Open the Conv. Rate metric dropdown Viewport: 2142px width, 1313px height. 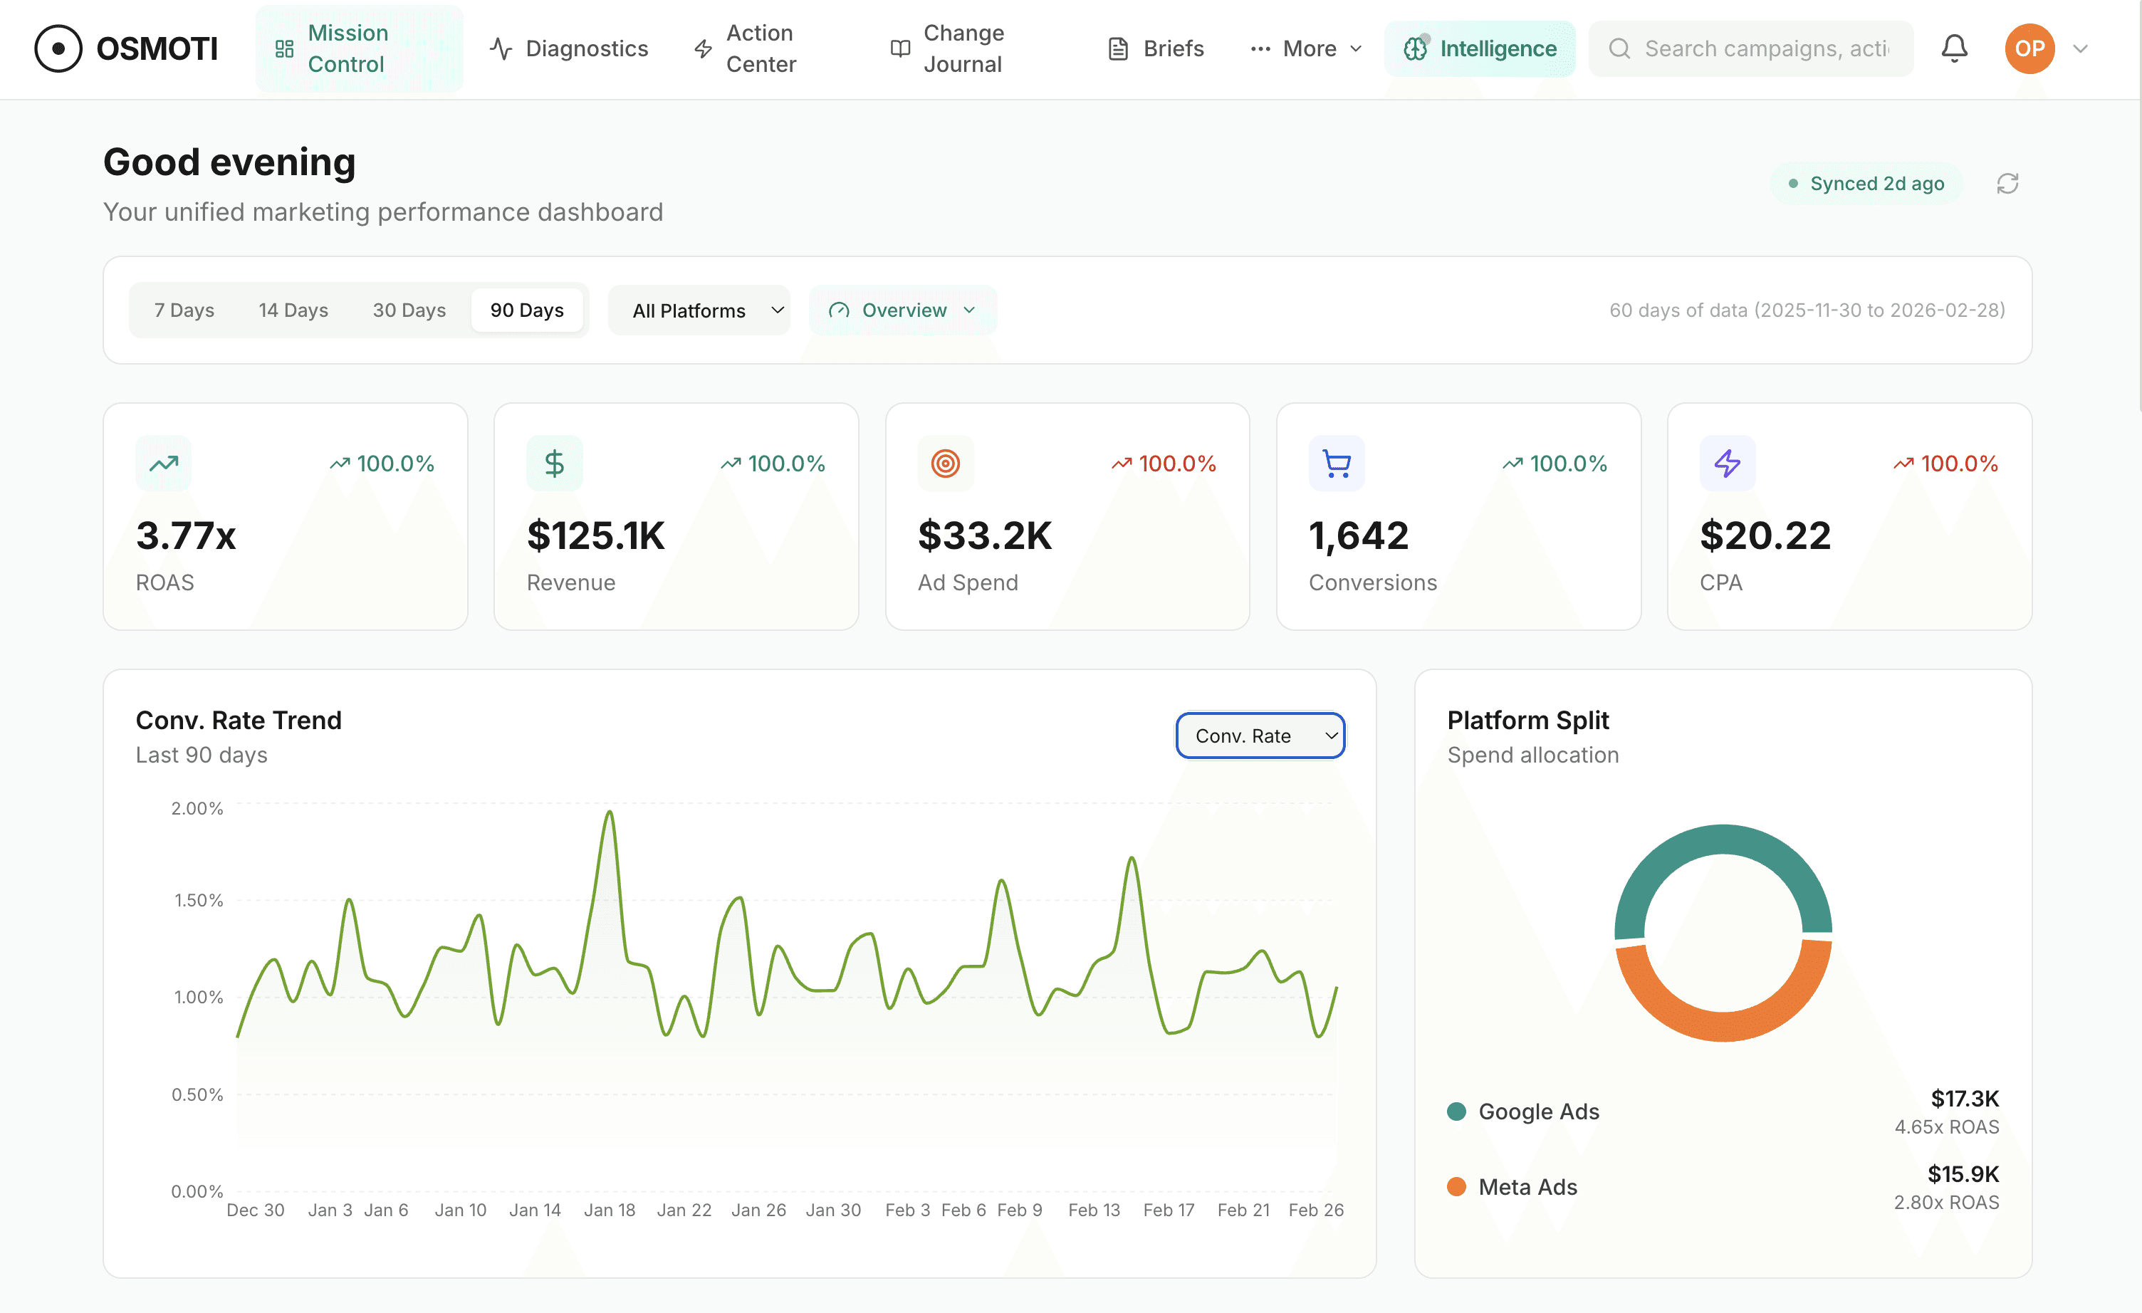pyautogui.click(x=1260, y=736)
